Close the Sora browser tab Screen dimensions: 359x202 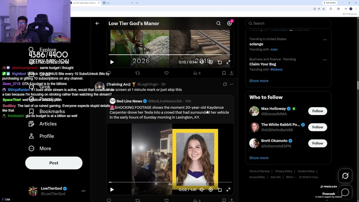coord(132,3)
